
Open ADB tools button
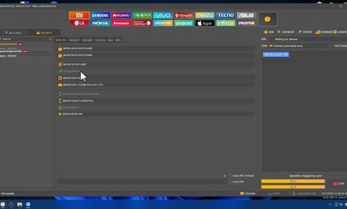pyautogui.click(x=269, y=32)
